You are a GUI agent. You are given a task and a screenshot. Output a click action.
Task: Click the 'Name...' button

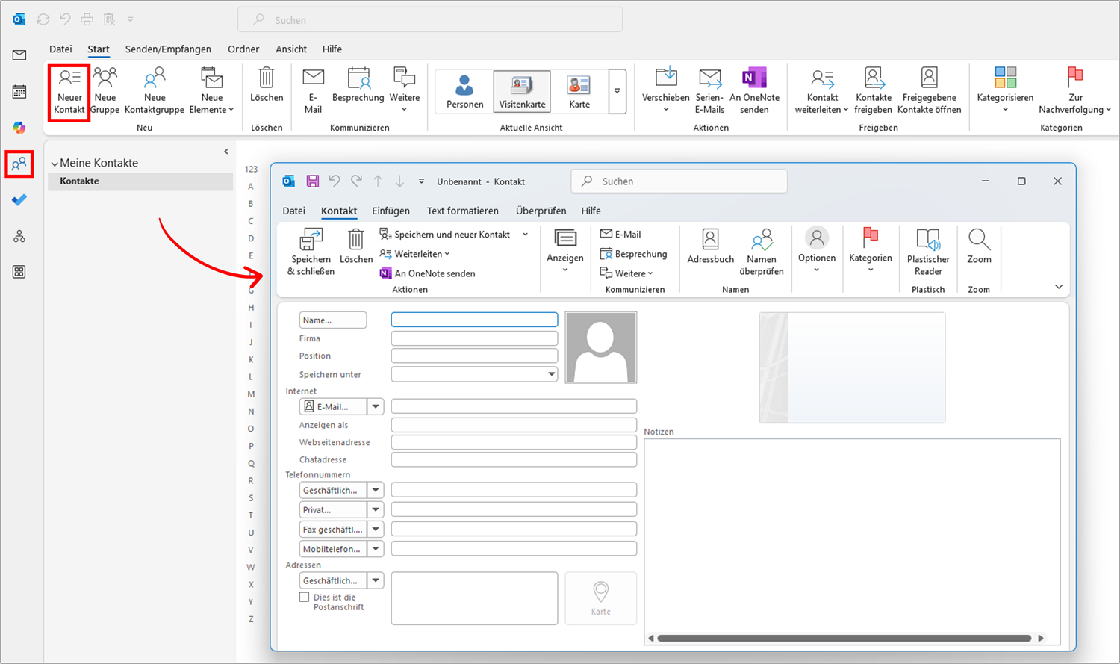332,320
